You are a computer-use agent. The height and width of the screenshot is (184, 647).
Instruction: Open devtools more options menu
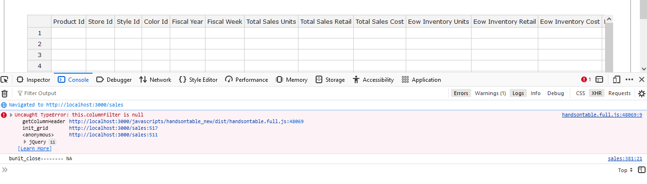point(629,79)
